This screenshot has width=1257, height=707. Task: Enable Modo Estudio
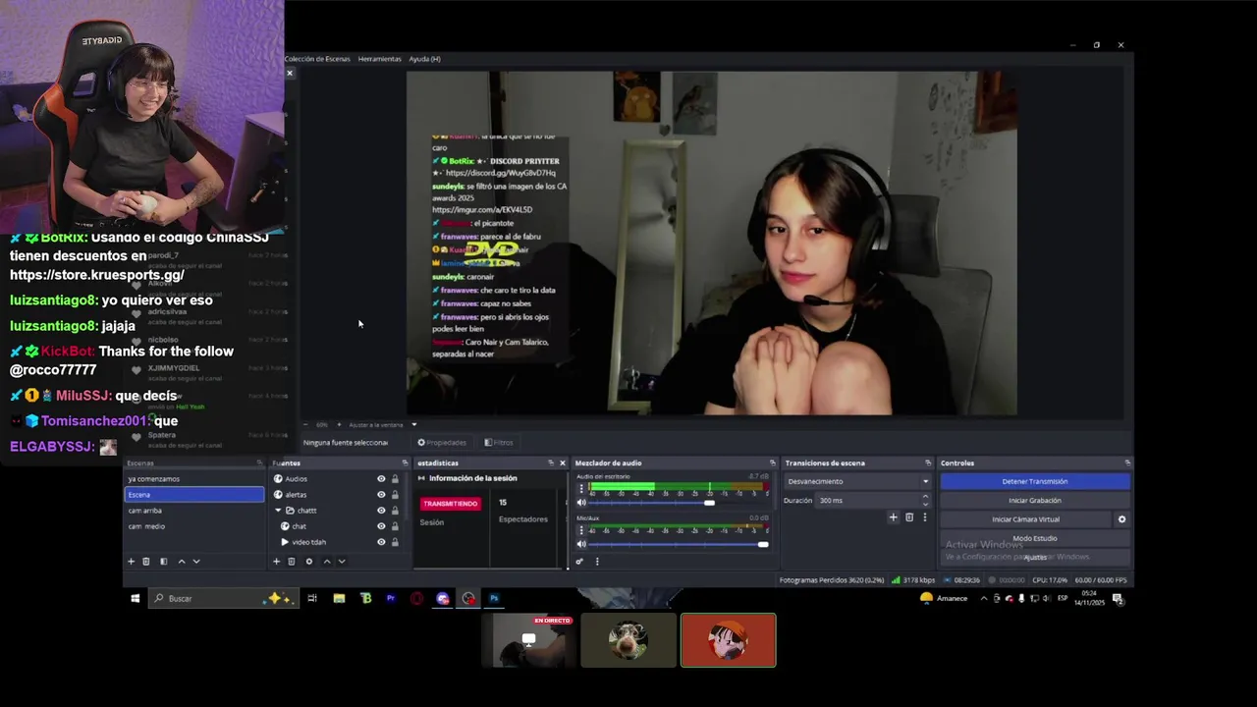pos(1035,538)
